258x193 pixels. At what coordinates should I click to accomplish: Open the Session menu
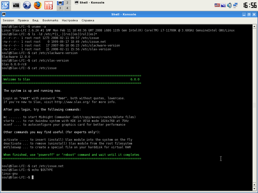[x=8, y=20]
